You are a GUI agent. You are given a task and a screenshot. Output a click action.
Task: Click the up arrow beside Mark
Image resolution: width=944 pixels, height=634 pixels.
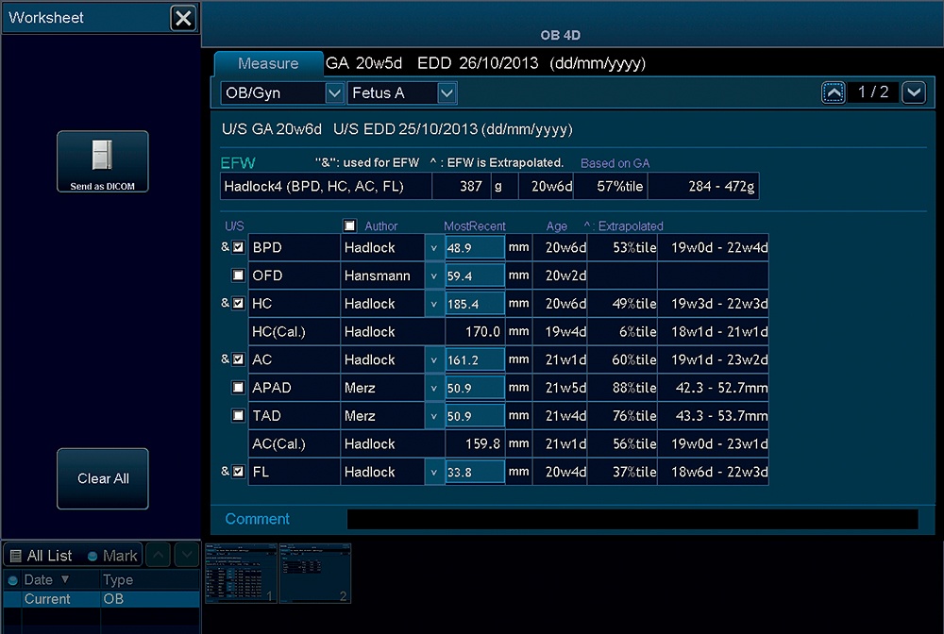coord(159,555)
